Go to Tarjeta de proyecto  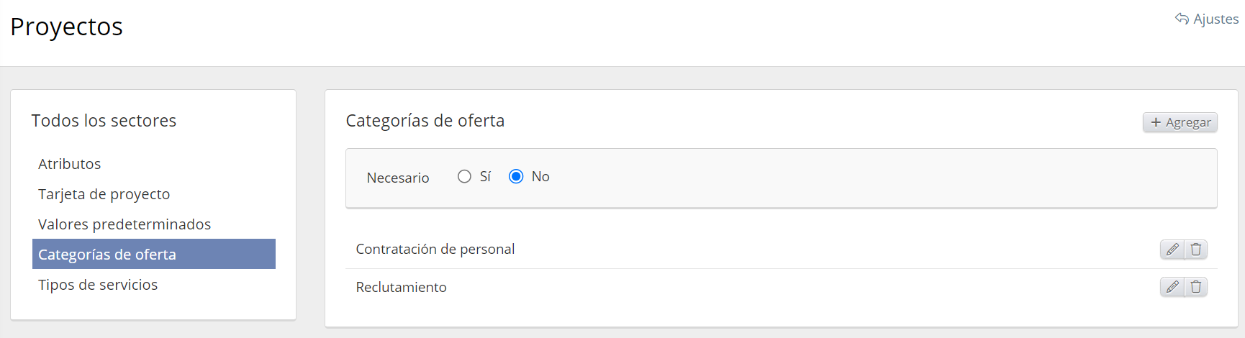(104, 194)
